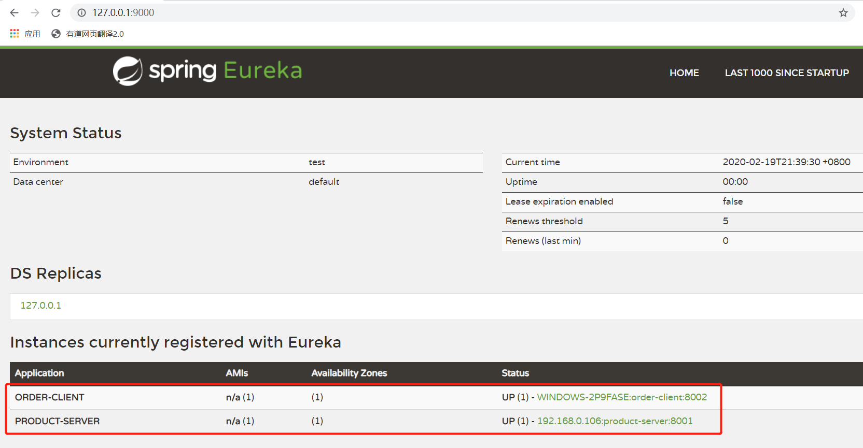Reload the page with the refresh icon
This screenshot has height=448, width=863.
click(56, 12)
